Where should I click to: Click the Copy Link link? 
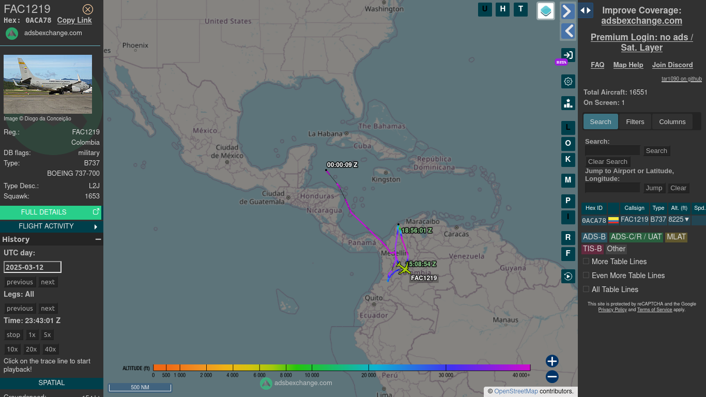tap(74, 20)
